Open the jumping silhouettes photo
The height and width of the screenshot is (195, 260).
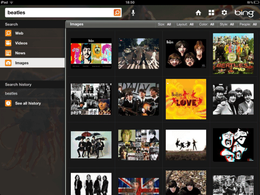point(186,145)
